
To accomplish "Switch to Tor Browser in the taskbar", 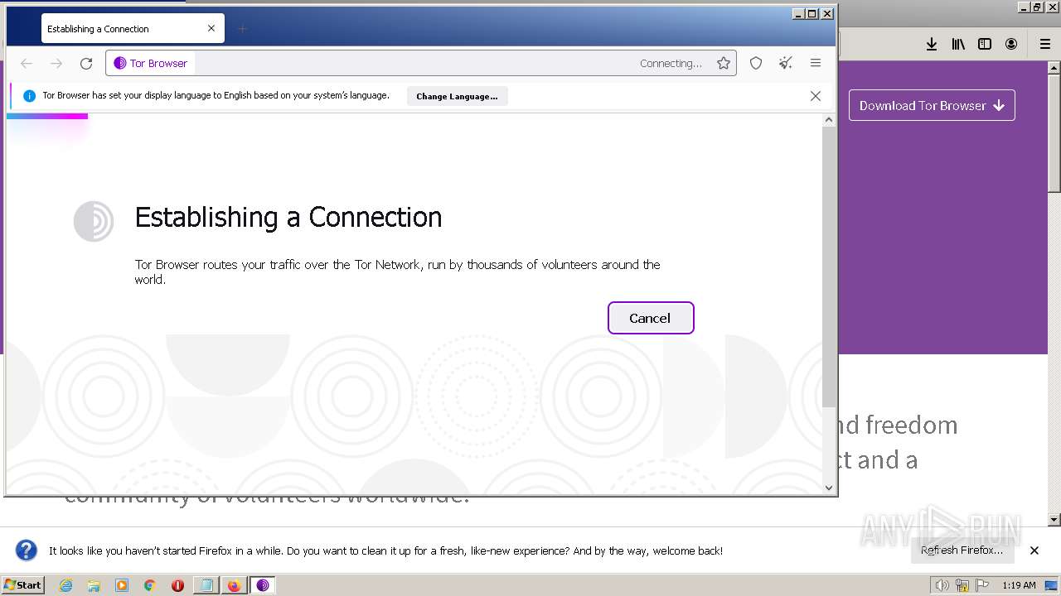I will 263,585.
